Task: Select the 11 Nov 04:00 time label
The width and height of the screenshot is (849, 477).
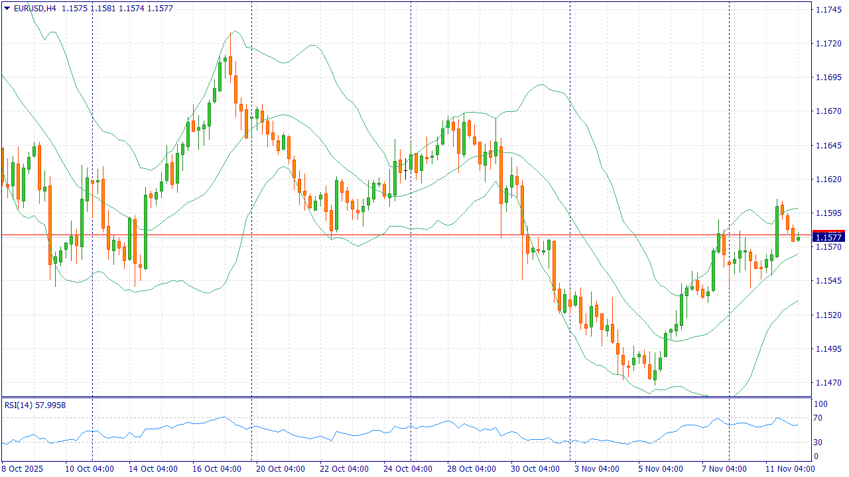Action: tap(790, 469)
